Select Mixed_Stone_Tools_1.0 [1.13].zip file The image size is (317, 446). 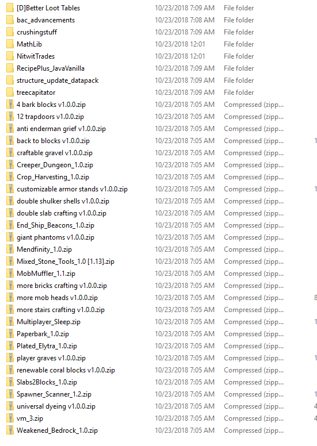[66, 262]
